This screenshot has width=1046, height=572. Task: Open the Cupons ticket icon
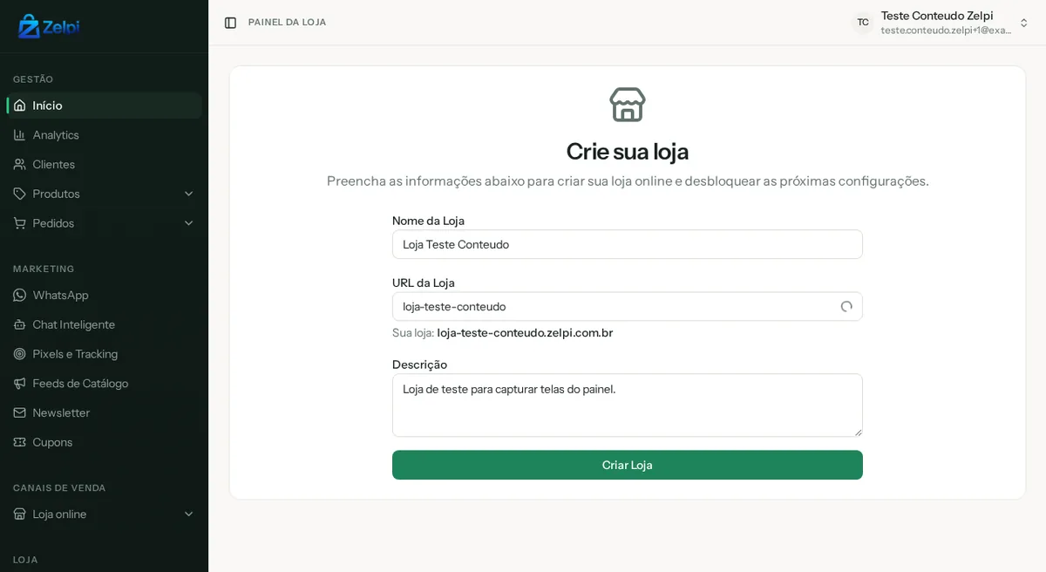[x=19, y=442]
